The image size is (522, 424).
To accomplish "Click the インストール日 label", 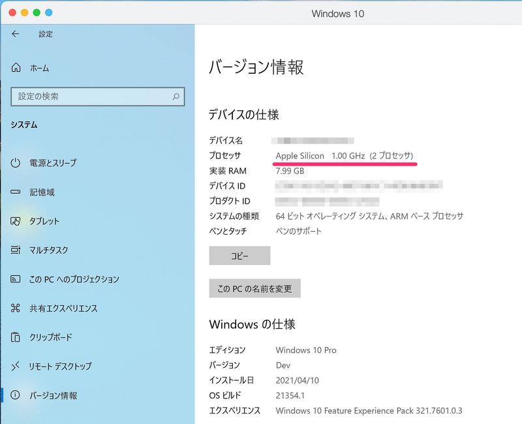I will click(x=232, y=380).
